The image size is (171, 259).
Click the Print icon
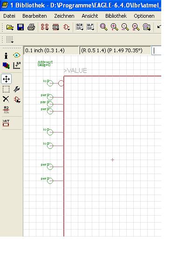[31, 27]
